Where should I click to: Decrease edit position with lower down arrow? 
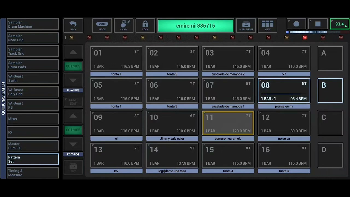[73, 144]
